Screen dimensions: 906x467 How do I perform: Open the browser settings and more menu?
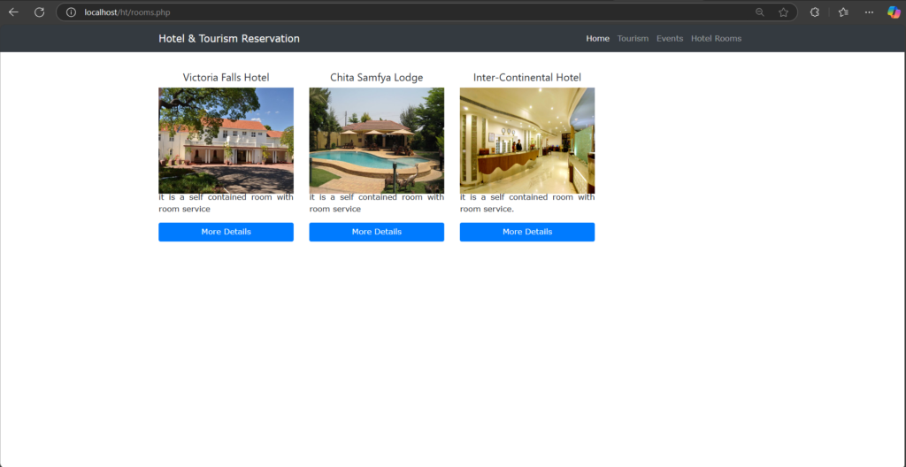click(x=869, y=12)
